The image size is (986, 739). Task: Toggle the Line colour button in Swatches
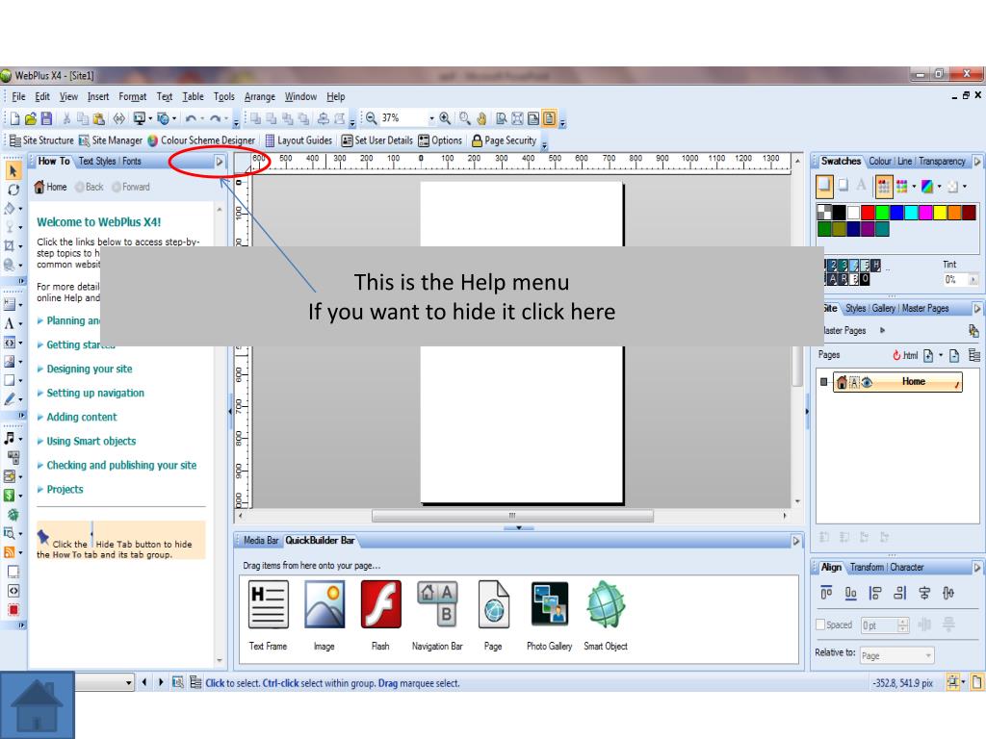tap(843, 185)
